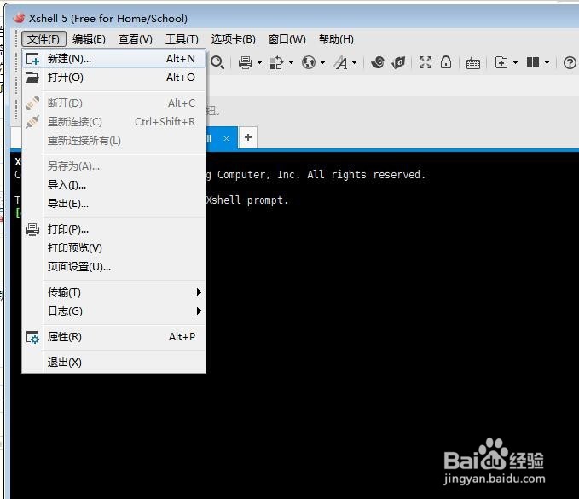Expand the globe encoding dropdown arrow

[x=322, y=63]
